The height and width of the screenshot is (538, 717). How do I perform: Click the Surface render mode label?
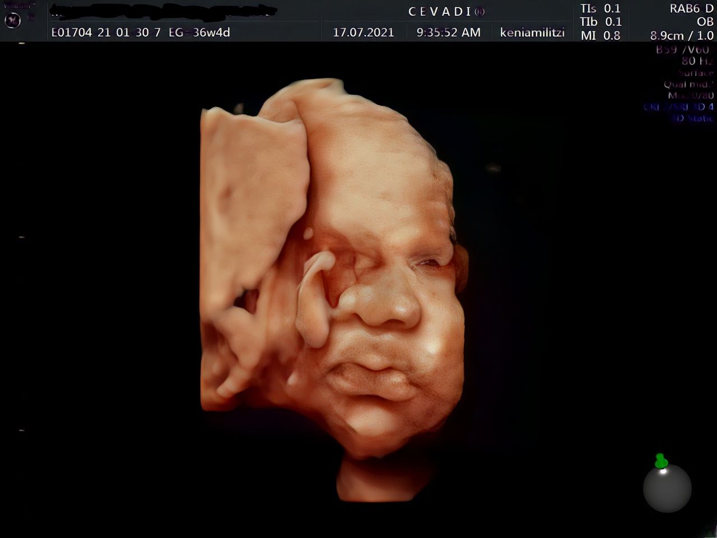(696, 73)
